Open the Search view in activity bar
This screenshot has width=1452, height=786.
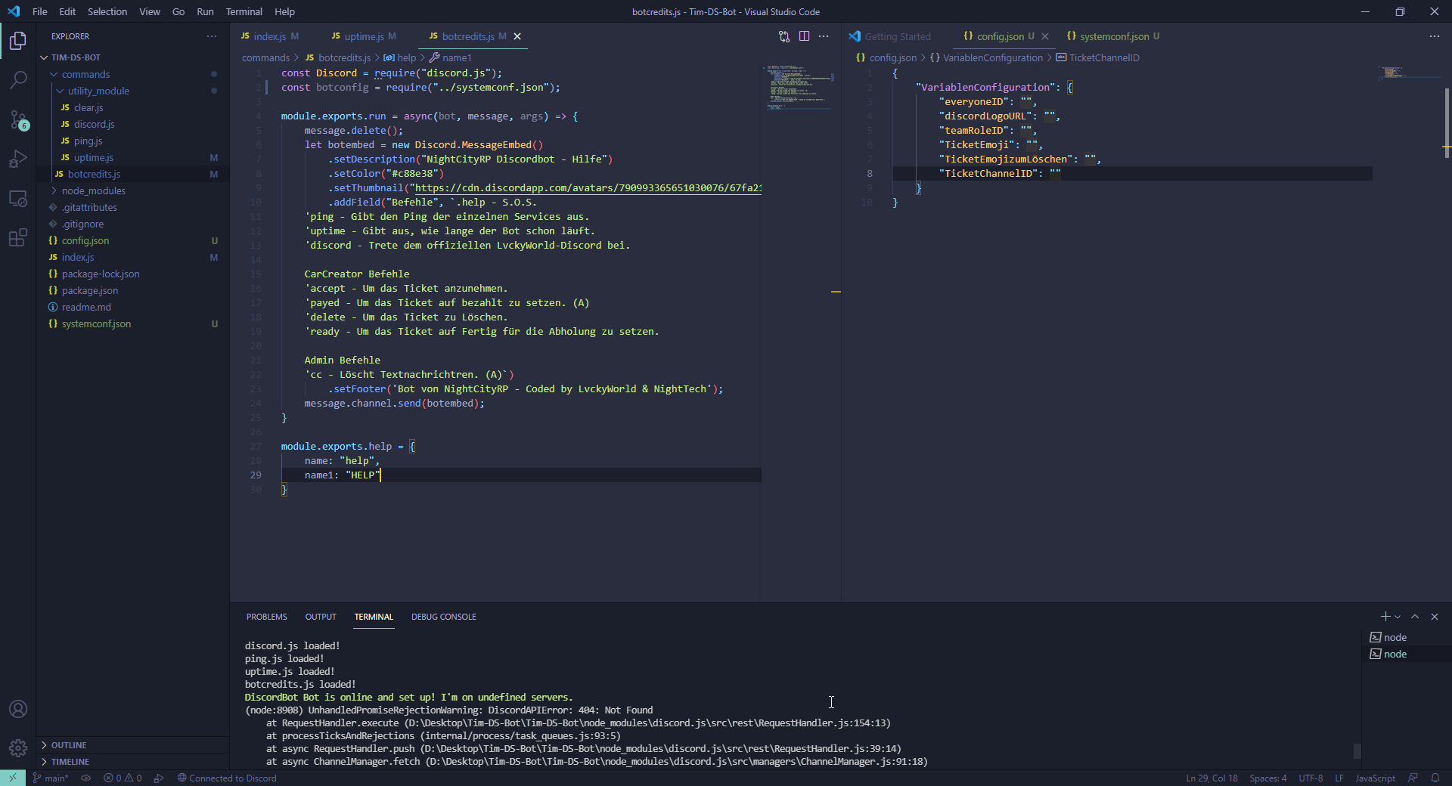click(18, 80)
